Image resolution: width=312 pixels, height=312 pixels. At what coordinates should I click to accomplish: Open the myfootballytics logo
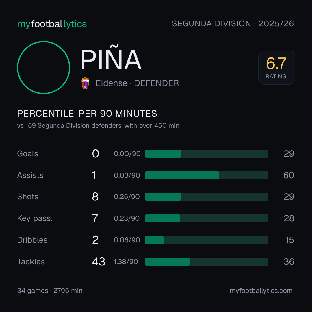click(52, 24)
